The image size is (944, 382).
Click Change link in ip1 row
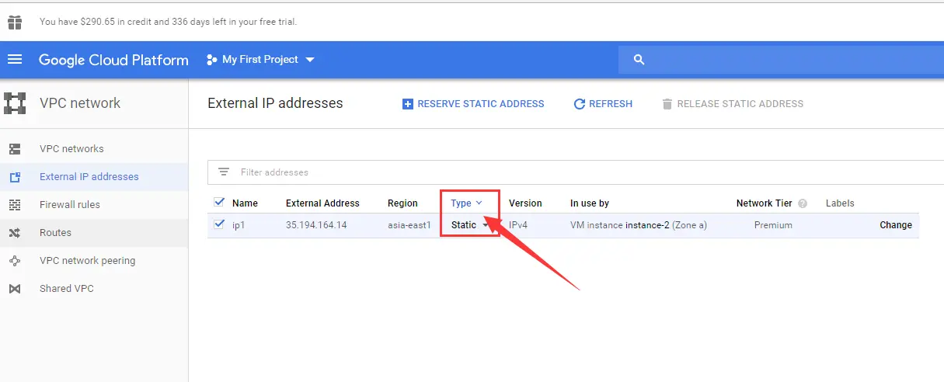coord(896,225)
